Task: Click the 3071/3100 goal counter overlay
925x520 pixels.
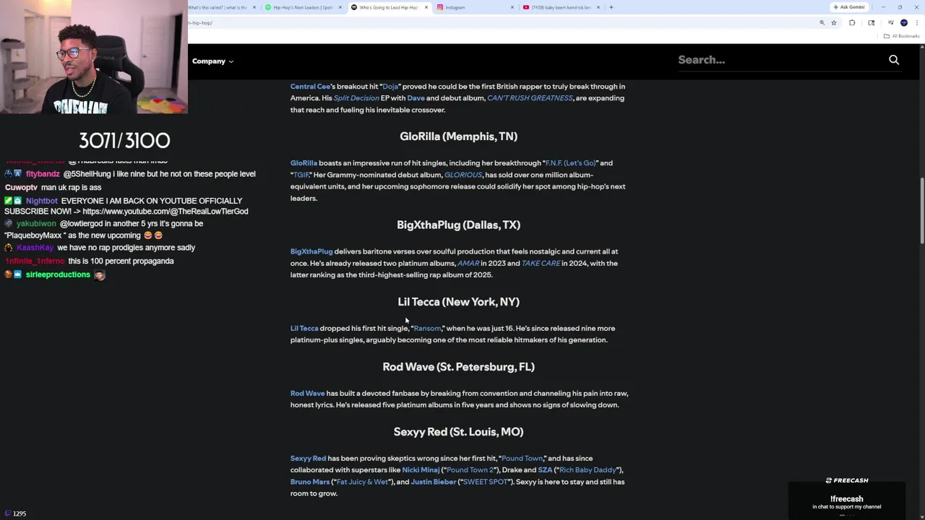Action: click(124, 140)
